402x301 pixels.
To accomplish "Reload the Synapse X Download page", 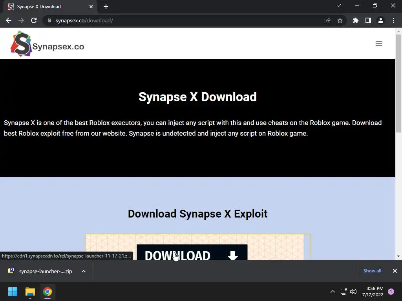I will (34, 20).
